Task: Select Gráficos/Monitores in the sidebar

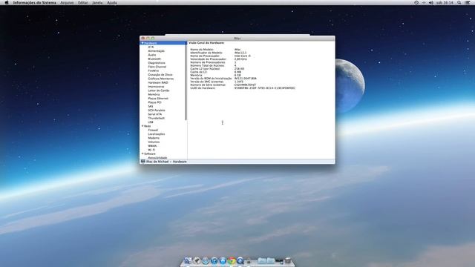Action: [x=161, y=79]
